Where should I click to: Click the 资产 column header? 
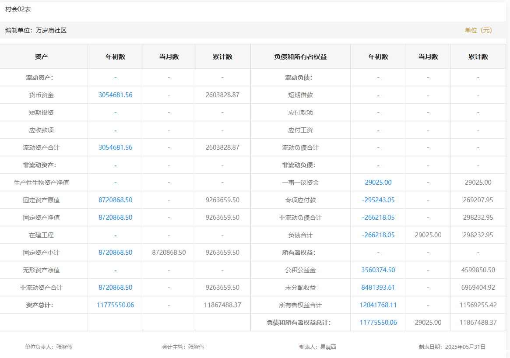[41, 57]
